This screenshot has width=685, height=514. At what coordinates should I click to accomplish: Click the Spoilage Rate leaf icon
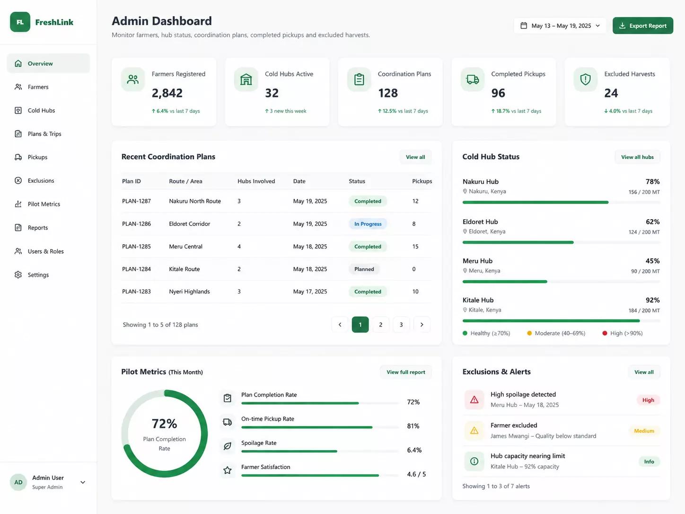click(228, 446)
